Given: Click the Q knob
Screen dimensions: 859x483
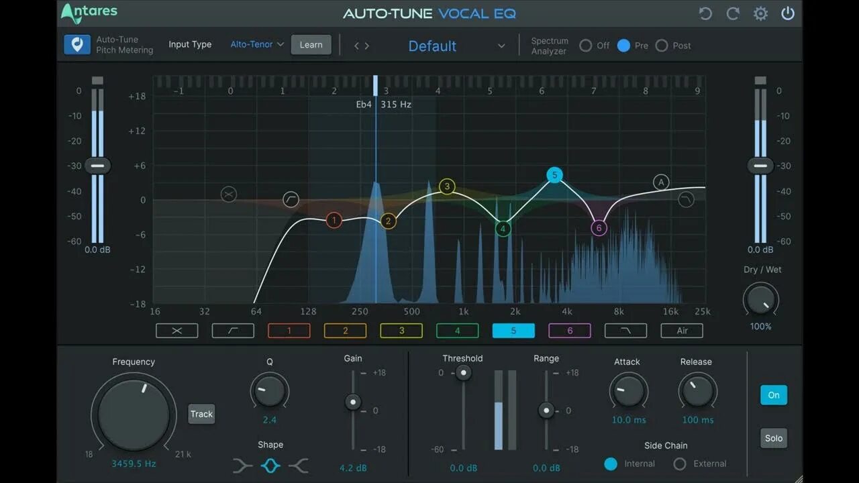Looking at the screenshot, I should tap(270, 390).
